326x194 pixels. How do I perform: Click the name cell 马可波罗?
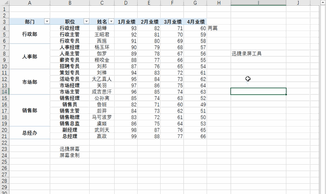pos(102,117)
